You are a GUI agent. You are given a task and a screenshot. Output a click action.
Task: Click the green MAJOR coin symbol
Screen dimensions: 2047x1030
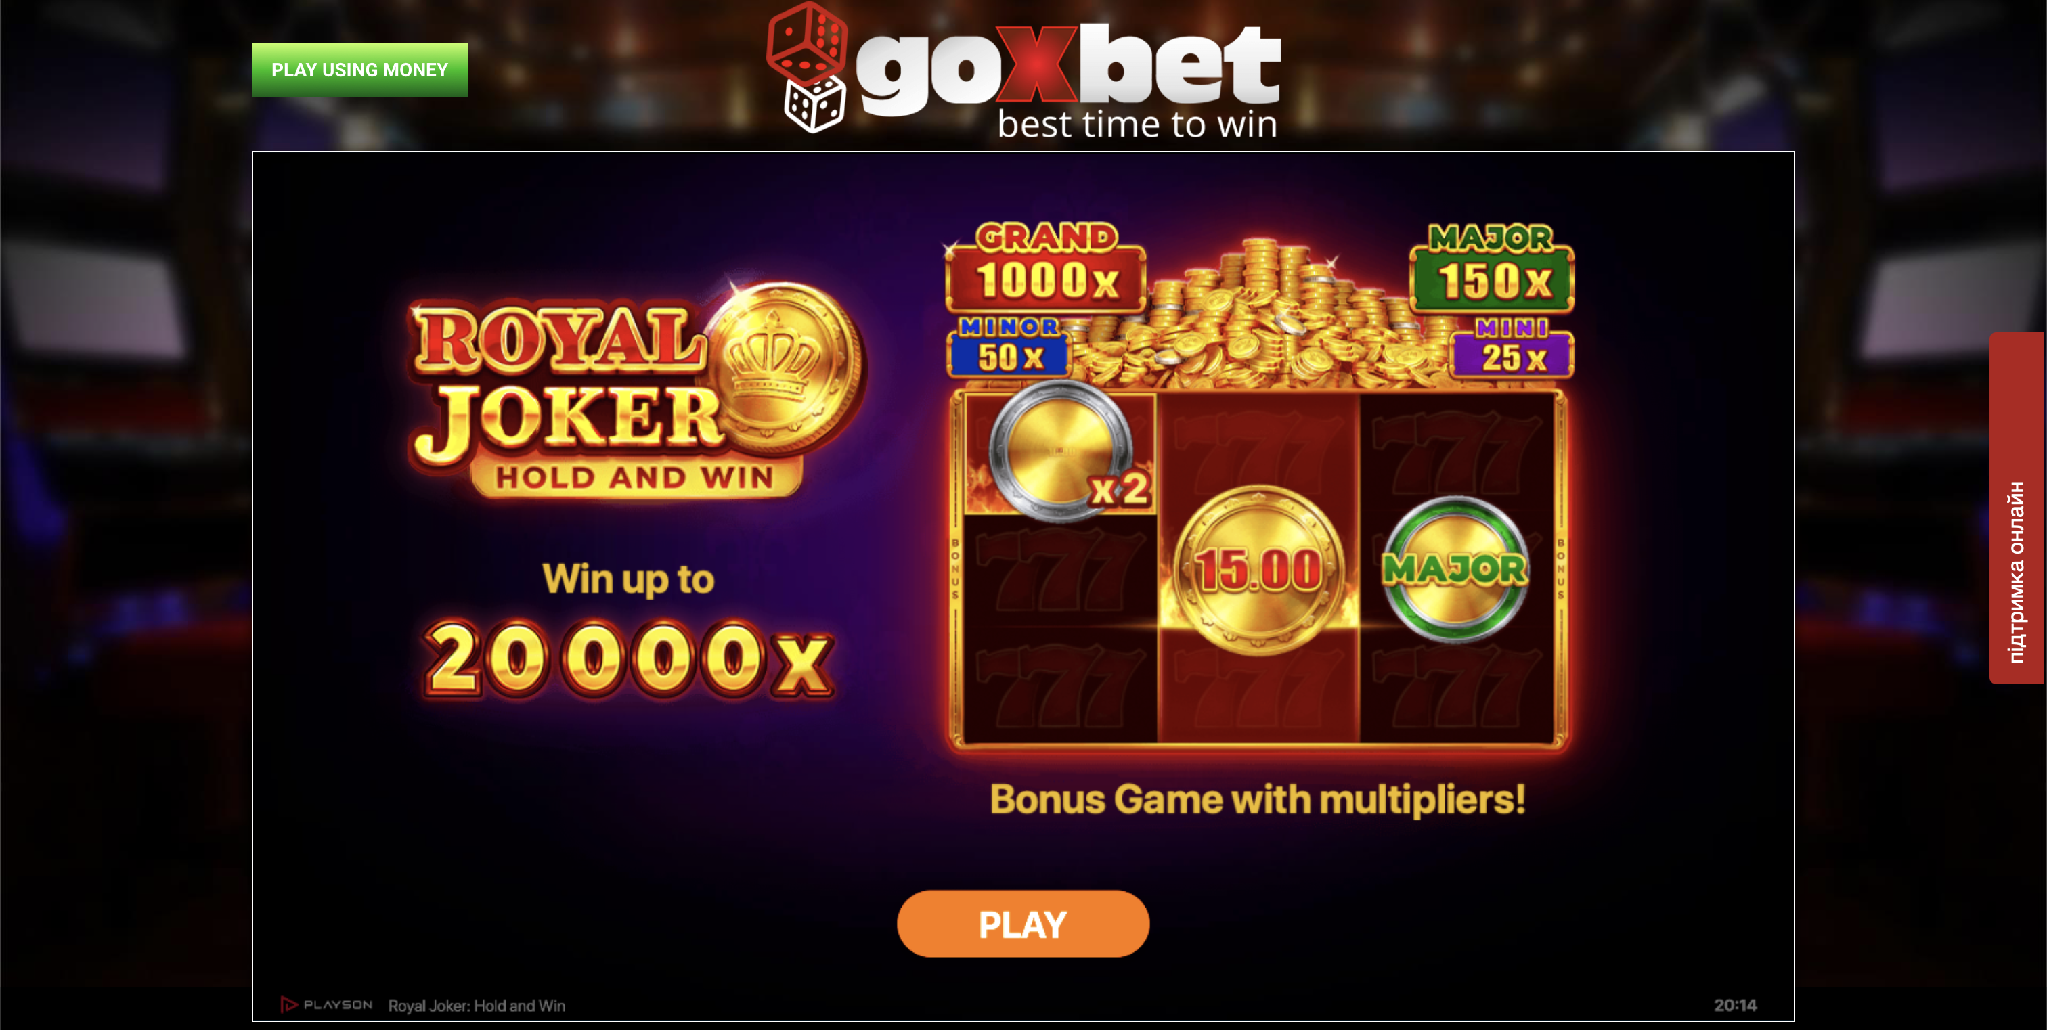(x=1455, y=568)
